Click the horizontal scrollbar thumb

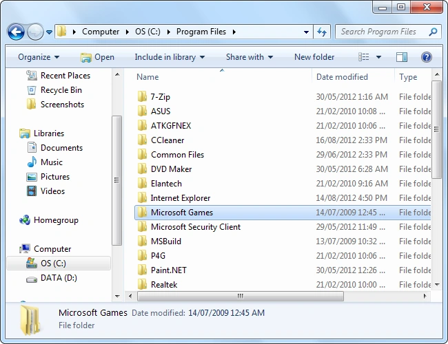tap(241, 296)
